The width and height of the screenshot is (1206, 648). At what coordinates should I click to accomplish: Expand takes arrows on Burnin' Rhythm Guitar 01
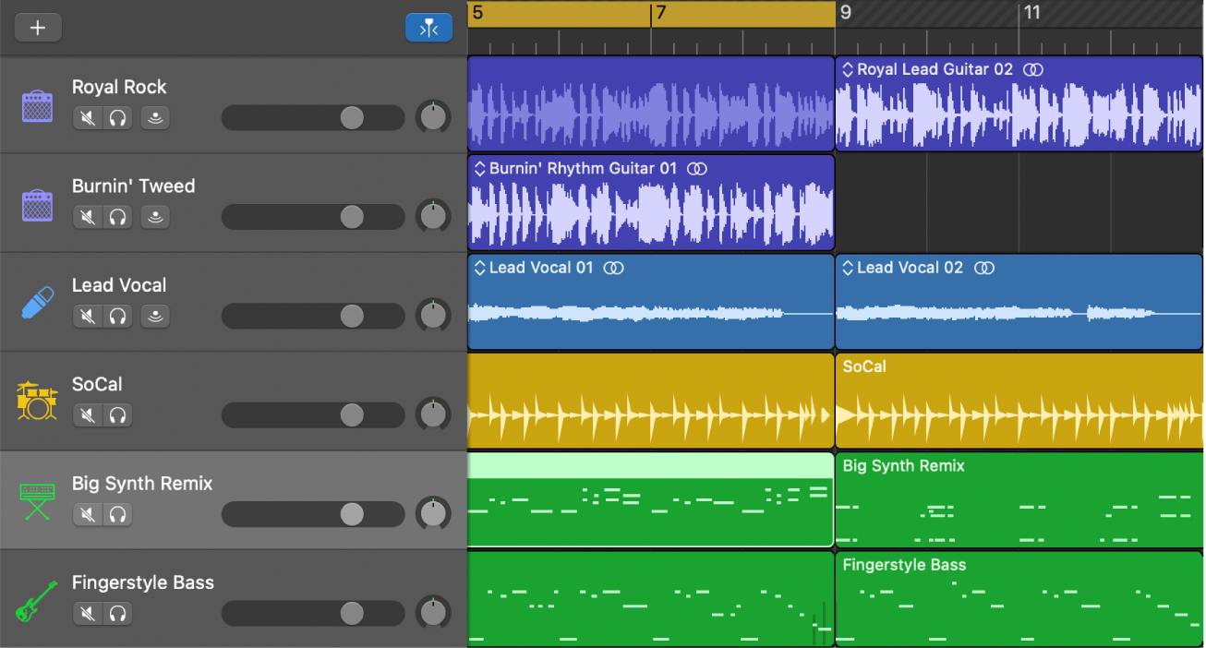click(479, 169)
